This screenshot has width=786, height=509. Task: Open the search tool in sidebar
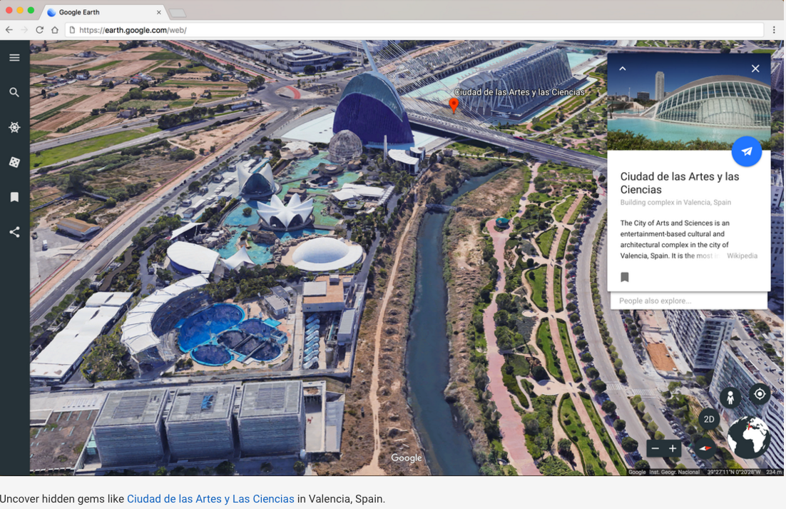click(x=14, y=92)
